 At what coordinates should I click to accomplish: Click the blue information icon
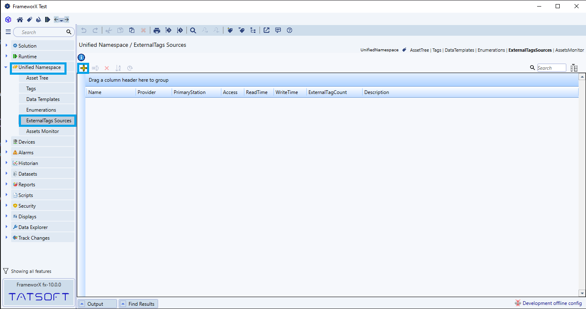click(x=81, y=57)
